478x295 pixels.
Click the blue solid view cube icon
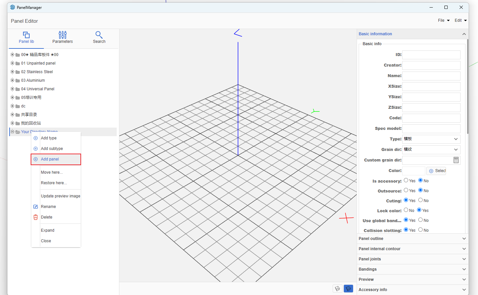pos(348,289)
